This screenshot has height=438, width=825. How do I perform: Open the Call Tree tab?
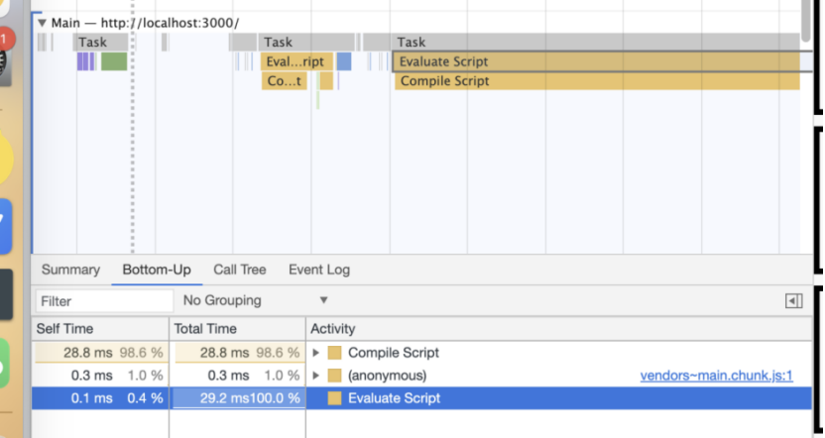[239, 270]
